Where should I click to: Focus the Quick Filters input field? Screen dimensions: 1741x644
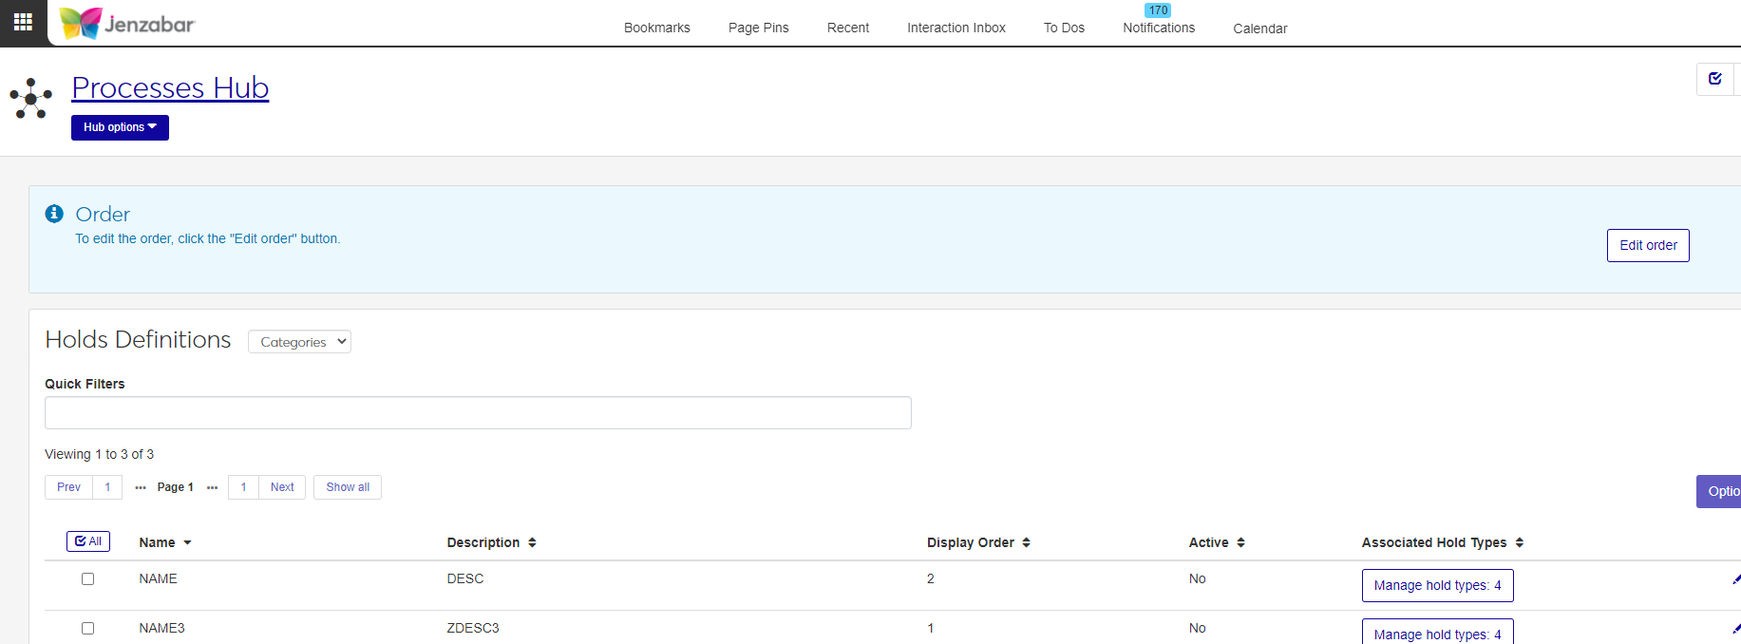478,413
